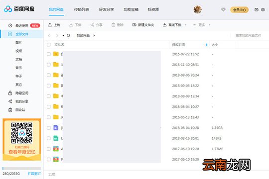The height and width of the screenshot is (179, 269).
Task: Switch to the 传输列表 tab
Action: [81, 9]
